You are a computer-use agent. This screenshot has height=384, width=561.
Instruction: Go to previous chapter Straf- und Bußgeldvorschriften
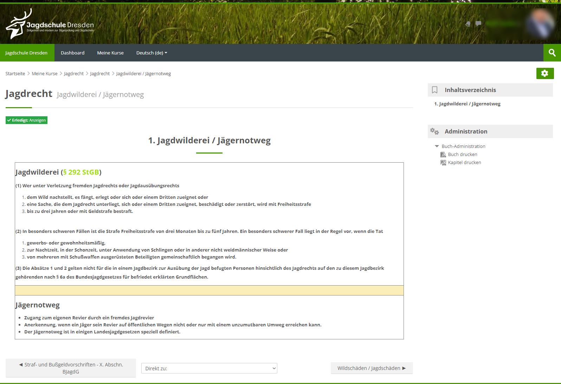pos(71,368)
